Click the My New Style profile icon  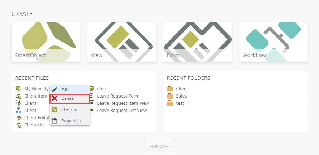(18, 89)
